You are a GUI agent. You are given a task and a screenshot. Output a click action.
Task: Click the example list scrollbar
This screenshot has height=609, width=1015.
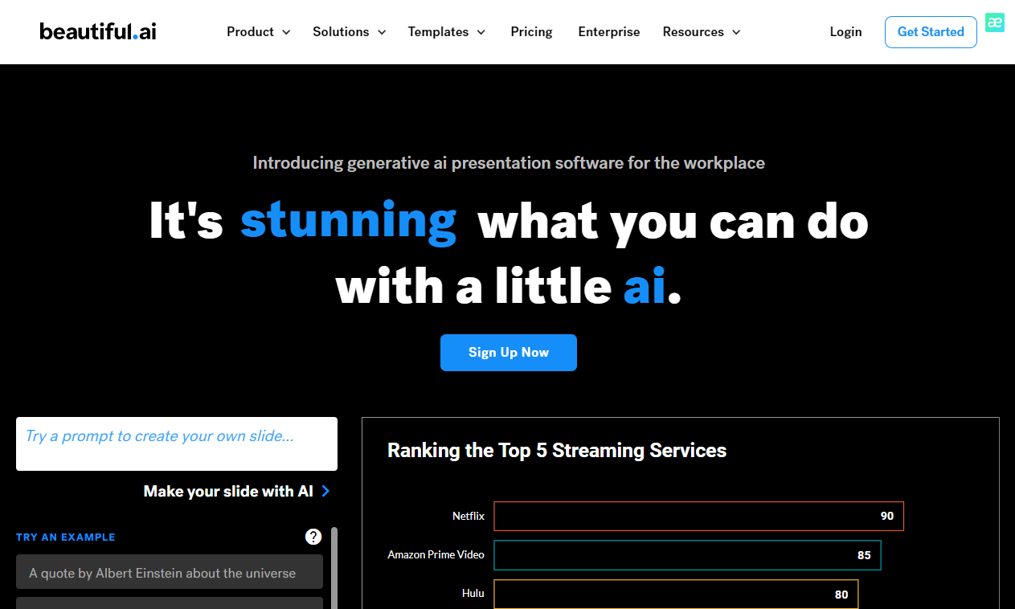click(334, 567)
